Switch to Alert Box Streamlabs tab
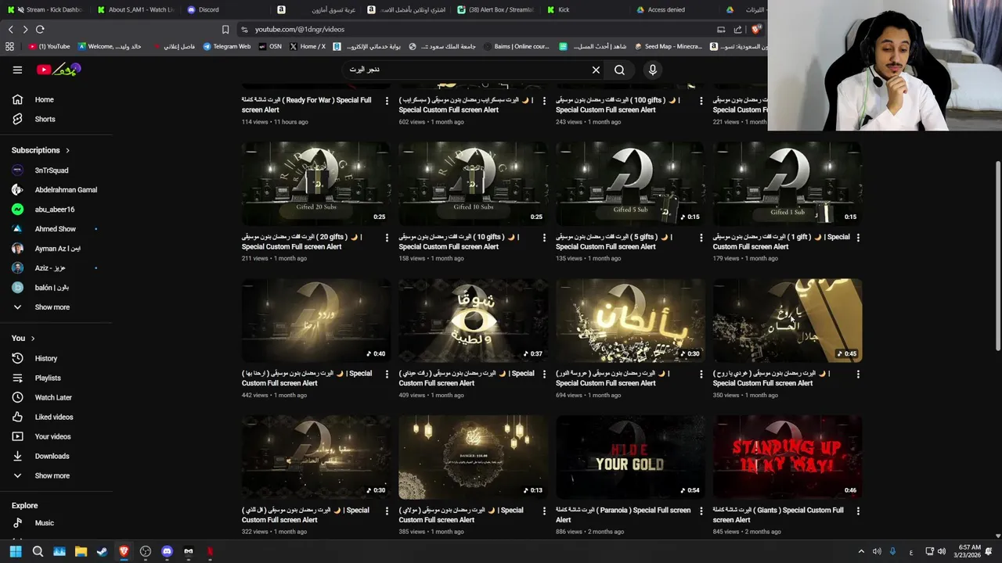1002x563 pixels. click(496, 9)
